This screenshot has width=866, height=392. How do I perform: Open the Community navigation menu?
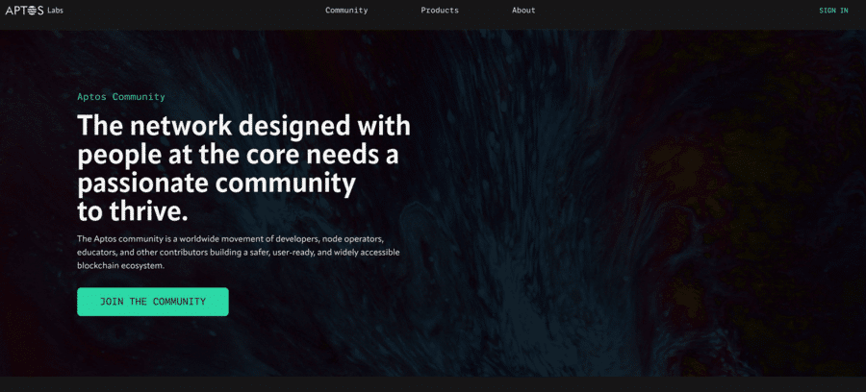point(346,10)
